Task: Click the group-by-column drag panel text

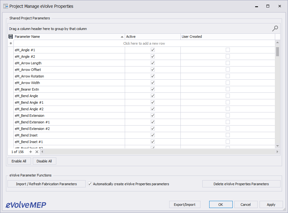Action: pyautogui.click(x=48, y=29)
